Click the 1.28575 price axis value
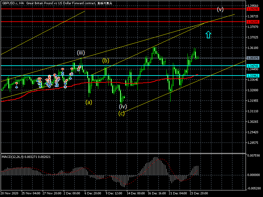 253,143
